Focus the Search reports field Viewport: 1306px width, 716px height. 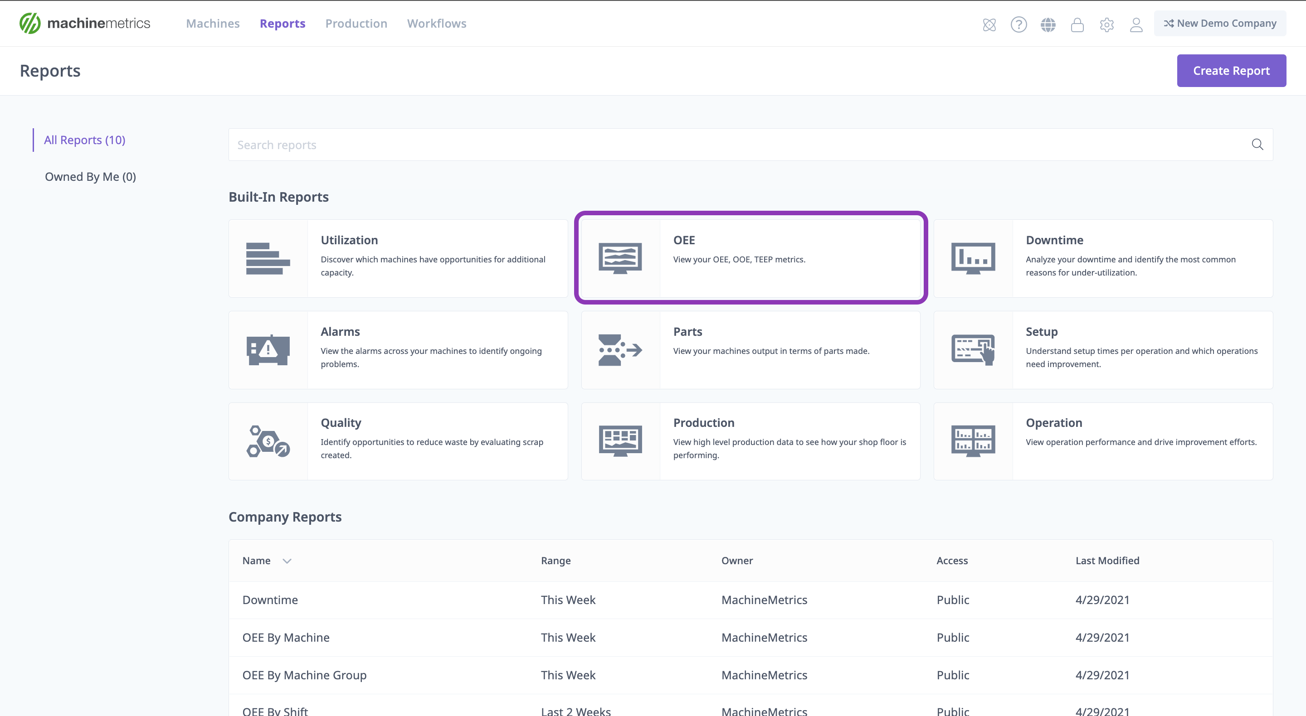(750, 145)
